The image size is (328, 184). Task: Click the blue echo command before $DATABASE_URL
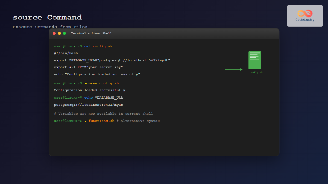pos(88,98)
